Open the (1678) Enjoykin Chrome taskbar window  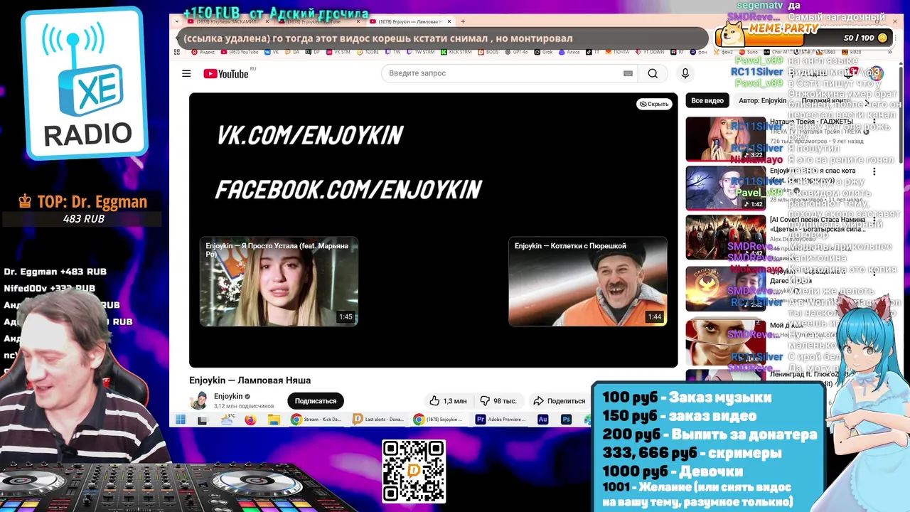439,420
